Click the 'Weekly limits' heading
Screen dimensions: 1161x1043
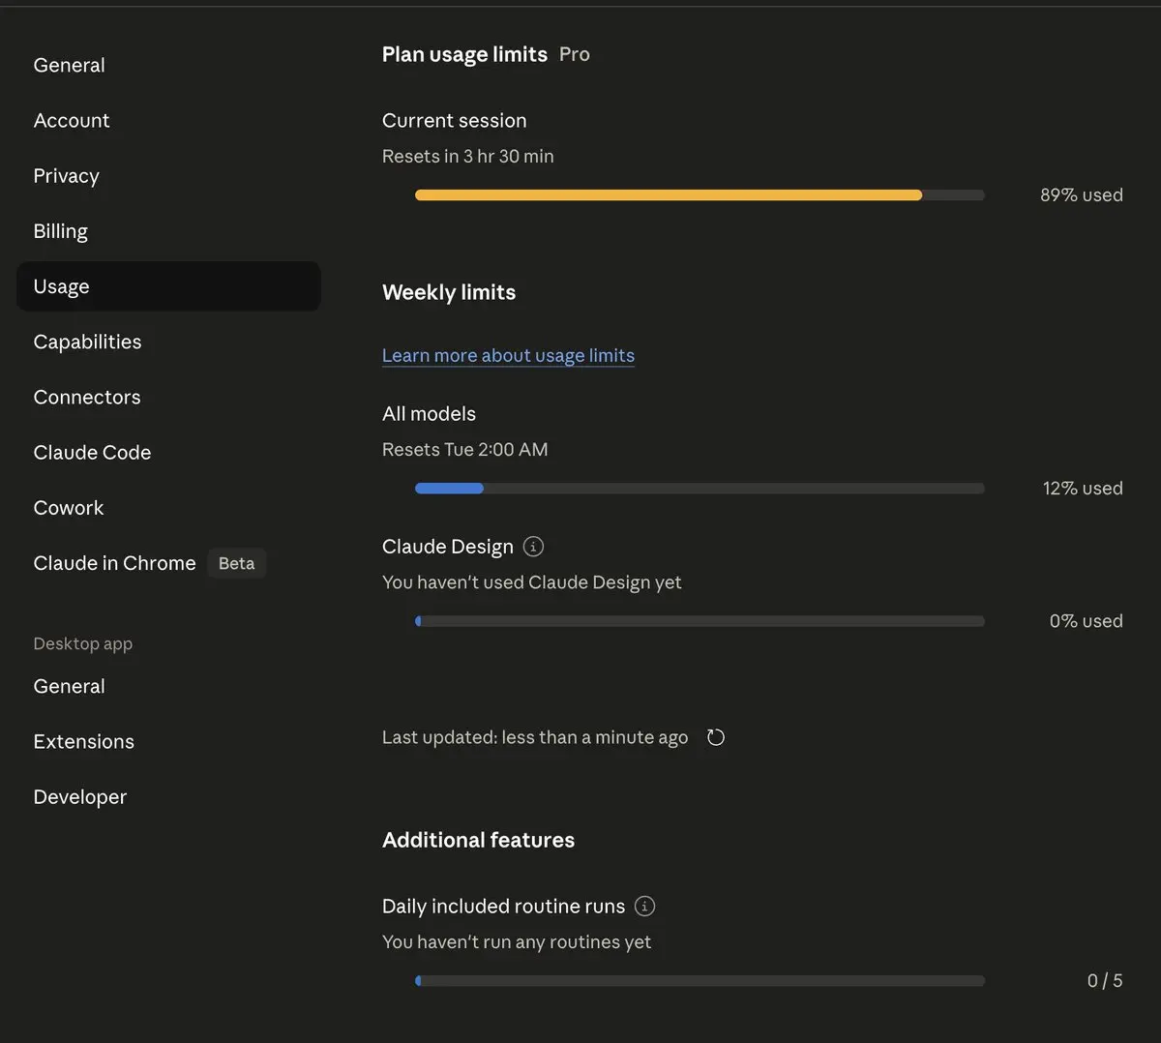(449, 292)
